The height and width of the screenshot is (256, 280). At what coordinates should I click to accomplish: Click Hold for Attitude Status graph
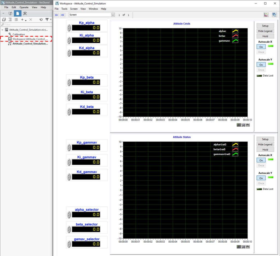point(265,150)
